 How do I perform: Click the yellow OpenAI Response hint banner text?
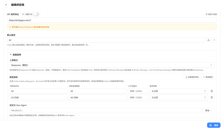coord(31,27)
